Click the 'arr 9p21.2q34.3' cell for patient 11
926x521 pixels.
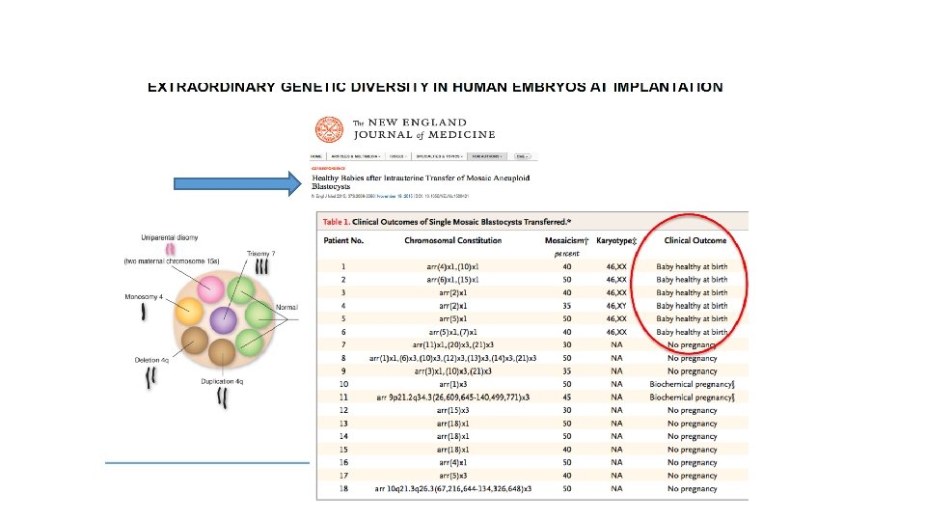pos(453,397)
